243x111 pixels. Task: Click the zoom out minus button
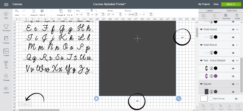coord(20,104)
